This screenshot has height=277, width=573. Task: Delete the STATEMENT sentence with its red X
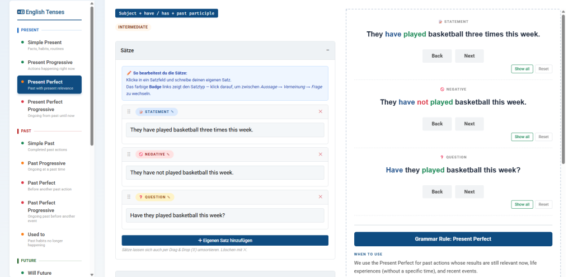click(321, 112)
